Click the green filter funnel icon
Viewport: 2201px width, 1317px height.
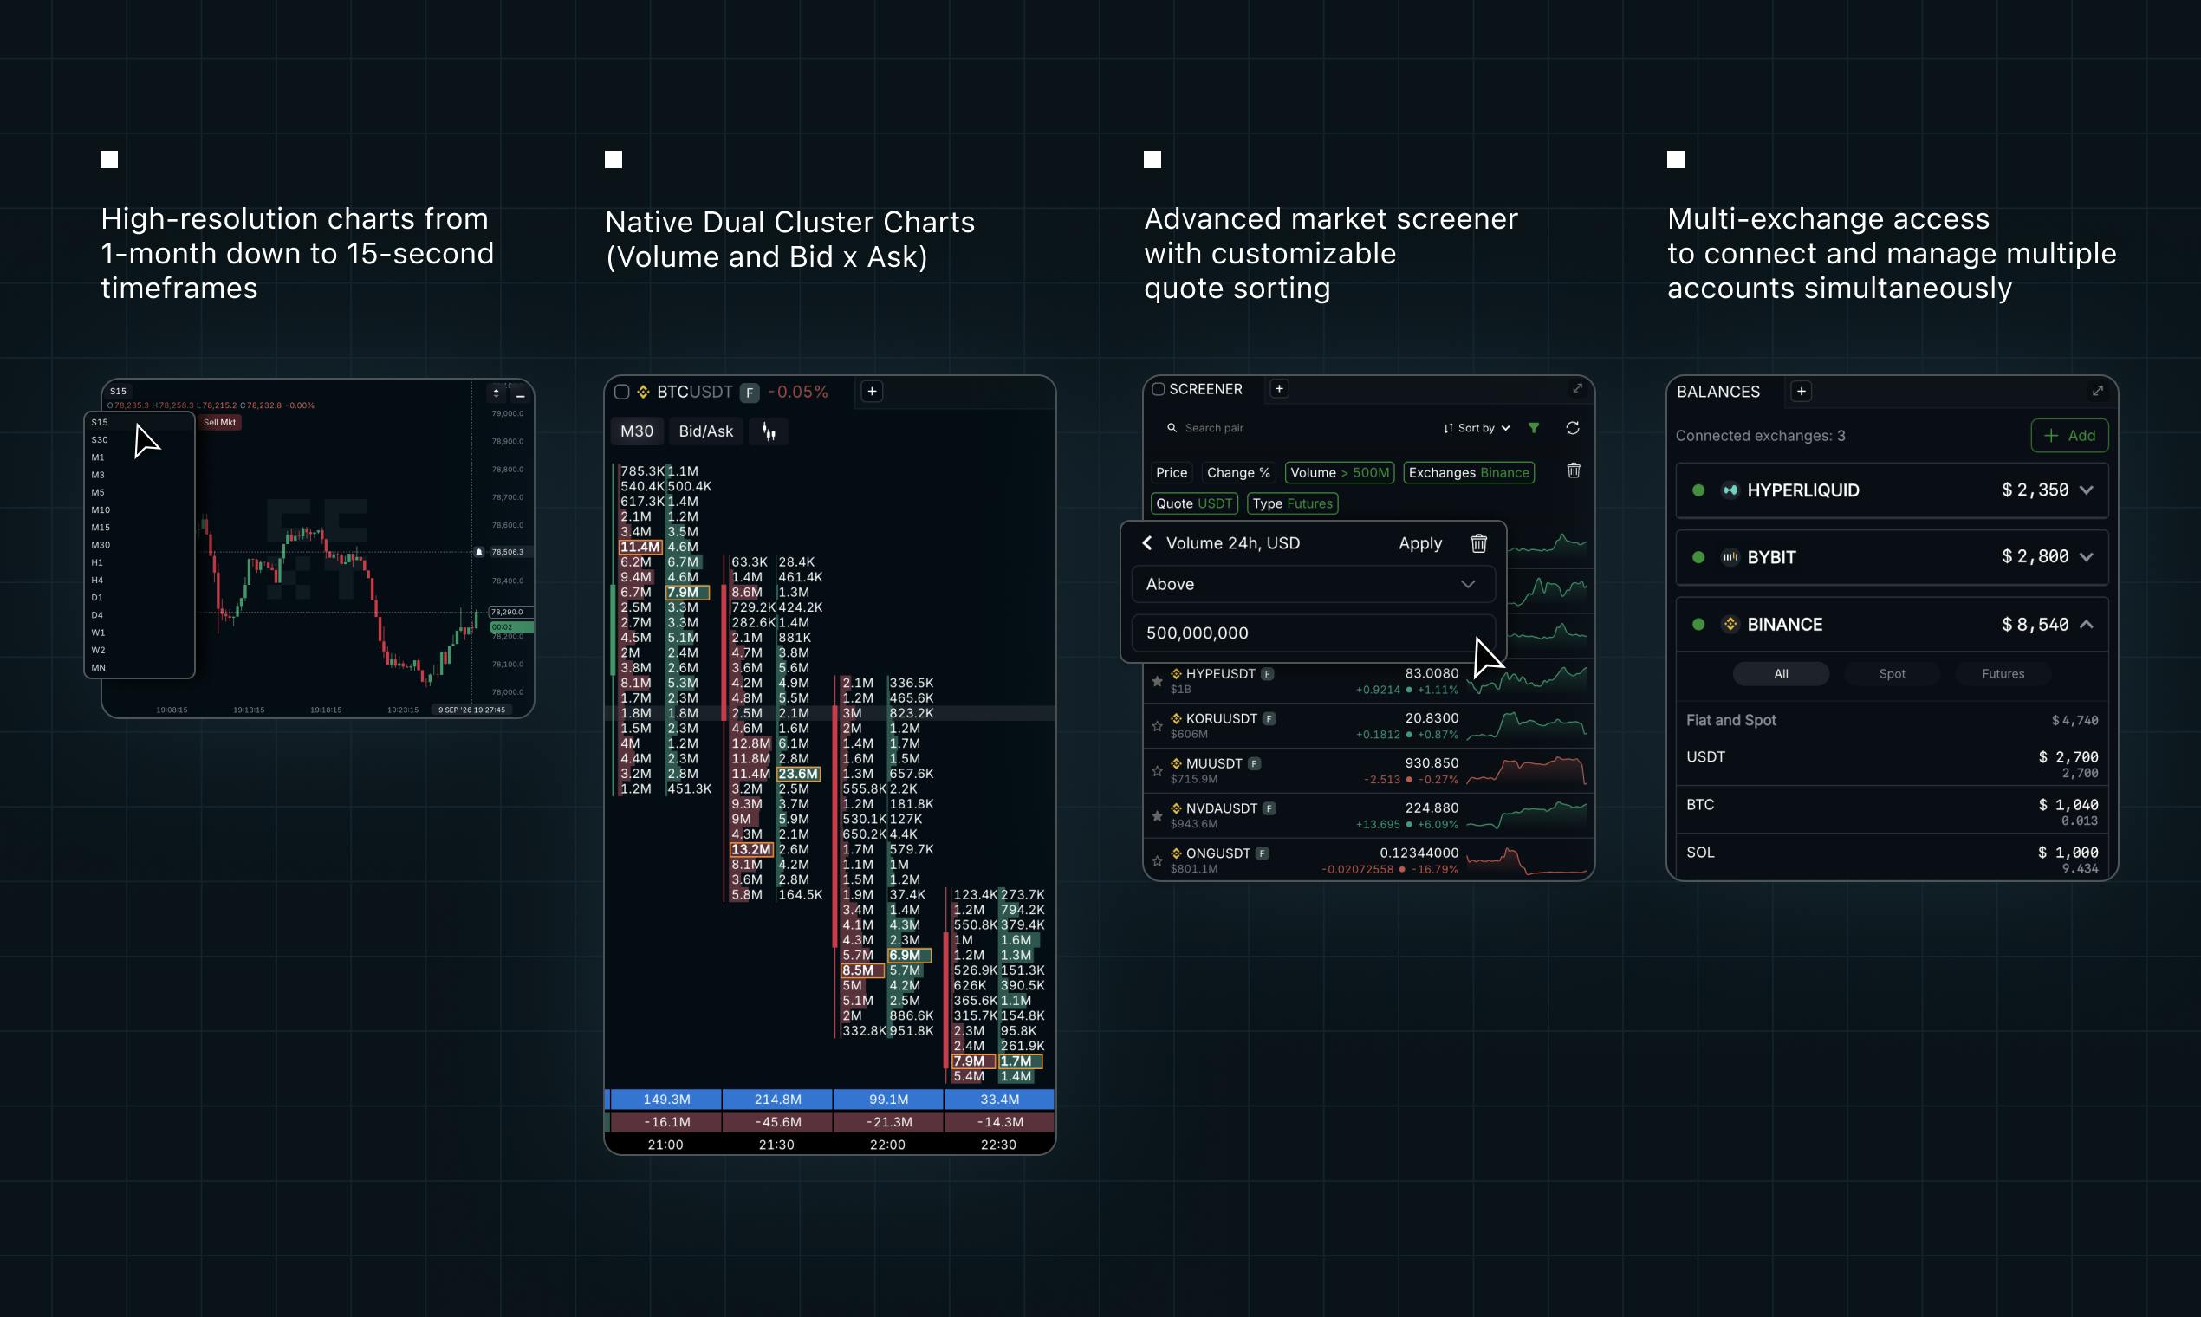1534,428
